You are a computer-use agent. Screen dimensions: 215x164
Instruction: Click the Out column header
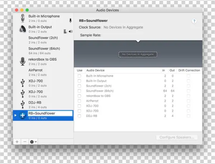[172, 70]
